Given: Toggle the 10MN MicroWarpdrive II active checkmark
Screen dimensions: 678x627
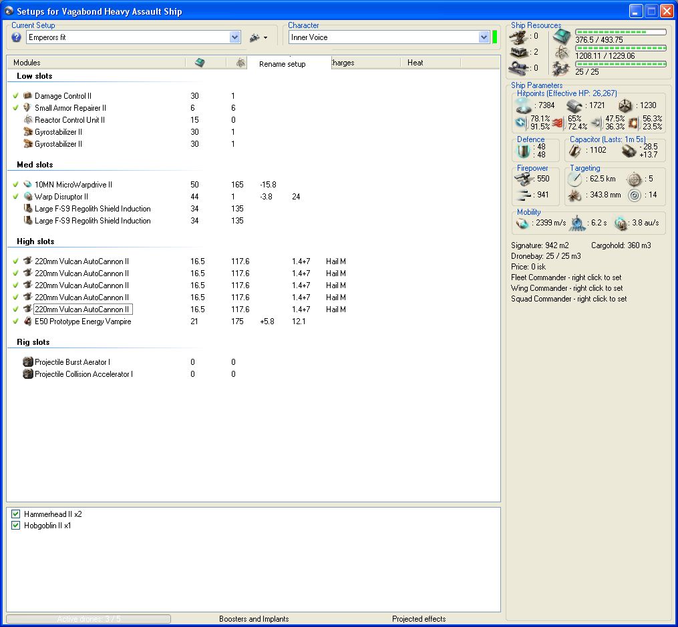Looking at the screenshot, I should point(15,184).
